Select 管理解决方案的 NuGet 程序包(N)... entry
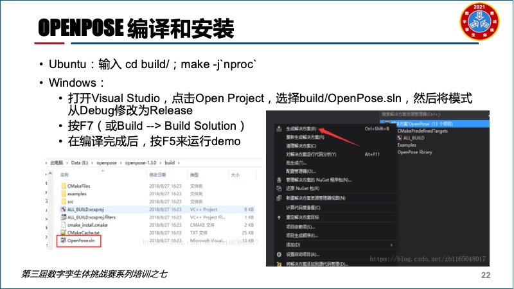The height and width of the screenshot is (289, 514). pyautogui.click(x=319, y=180)
